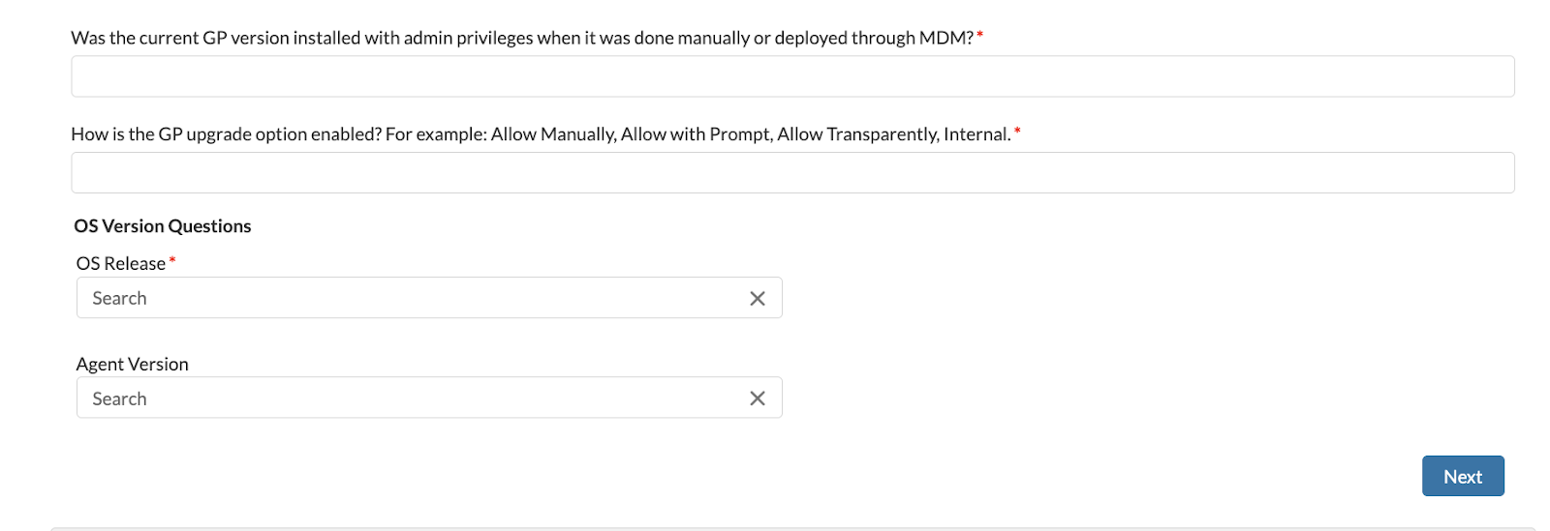Select the OS Version Questions heading
The height and width of the screenshot is (531, 1550).
[x=163, y=226]
